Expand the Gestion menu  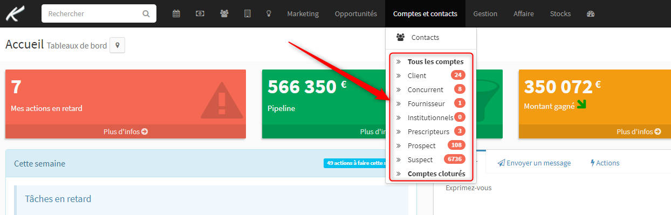(485, 14)
